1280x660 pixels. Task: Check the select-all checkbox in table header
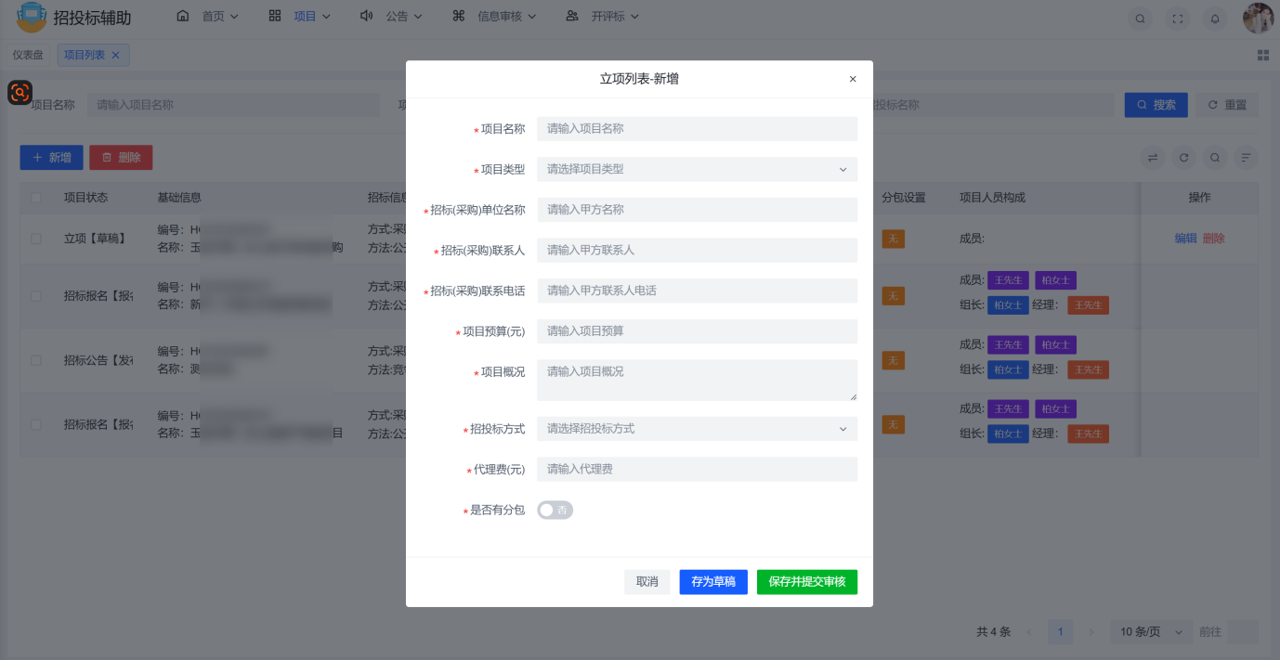point(34,197)
